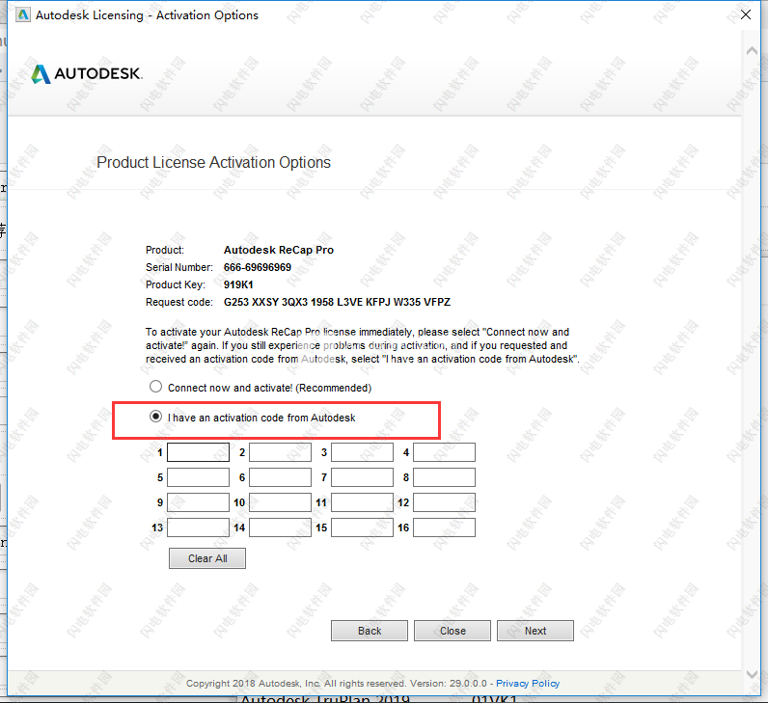Click activation code field 7

(x=362, y=477)
